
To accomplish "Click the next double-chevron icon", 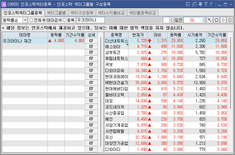I will 223,20.
